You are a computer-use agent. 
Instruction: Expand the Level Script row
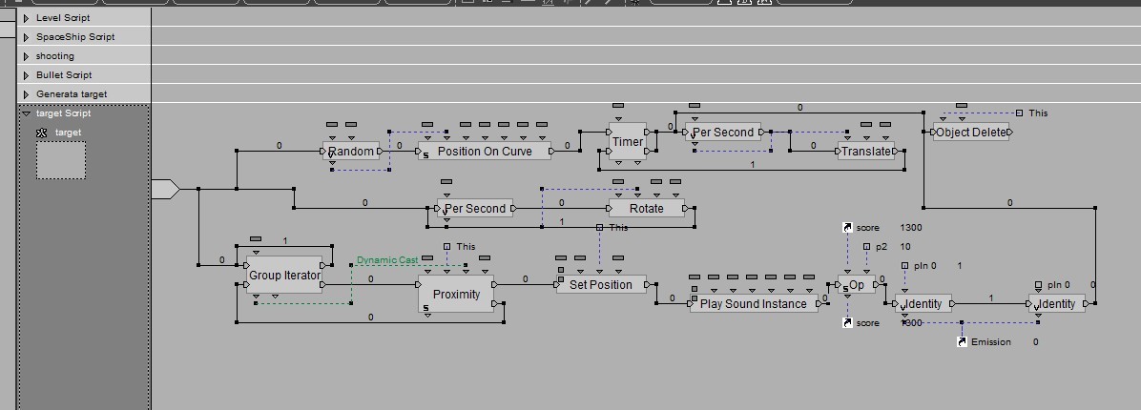(x=27, y=17)
